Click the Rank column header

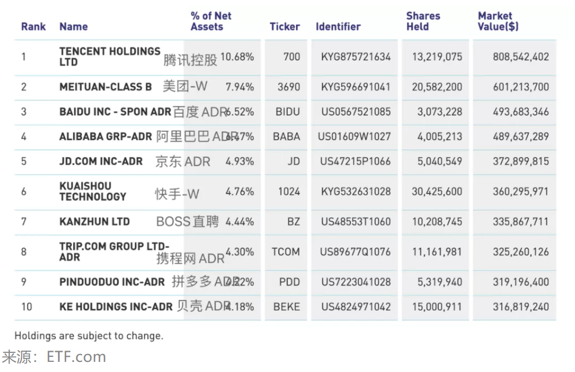33,26
